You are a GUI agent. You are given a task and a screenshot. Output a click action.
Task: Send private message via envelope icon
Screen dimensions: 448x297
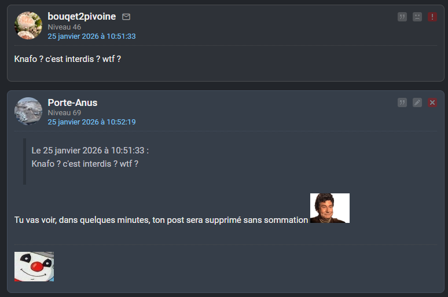[x=126, y=17]
